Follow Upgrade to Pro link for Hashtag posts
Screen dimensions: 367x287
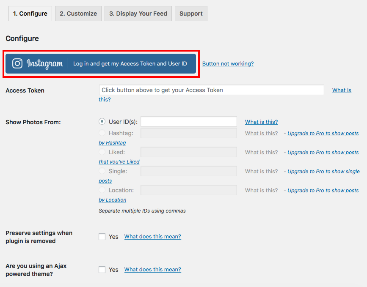coord(323,133)
